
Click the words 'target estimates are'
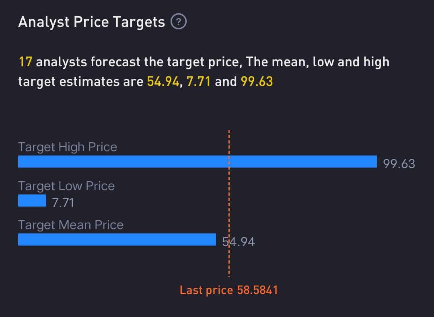pyautogui.click(x=80, y=82)
